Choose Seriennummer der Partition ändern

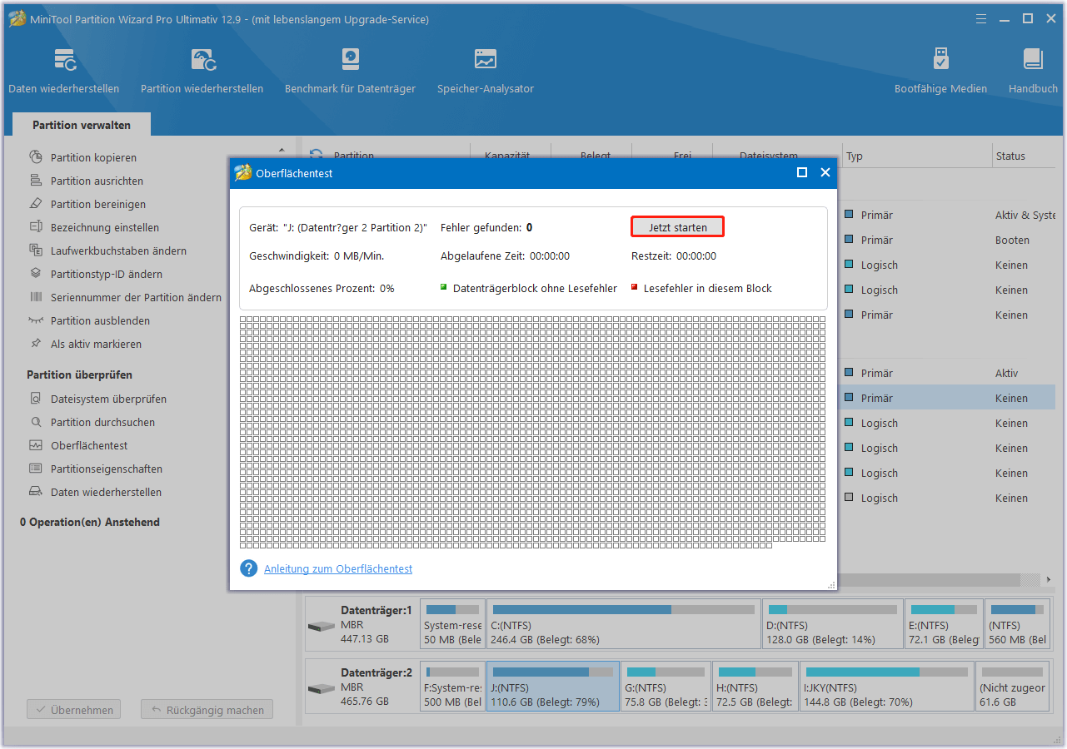136,297
